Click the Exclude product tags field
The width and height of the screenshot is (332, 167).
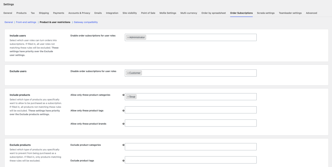click(191, 160)
